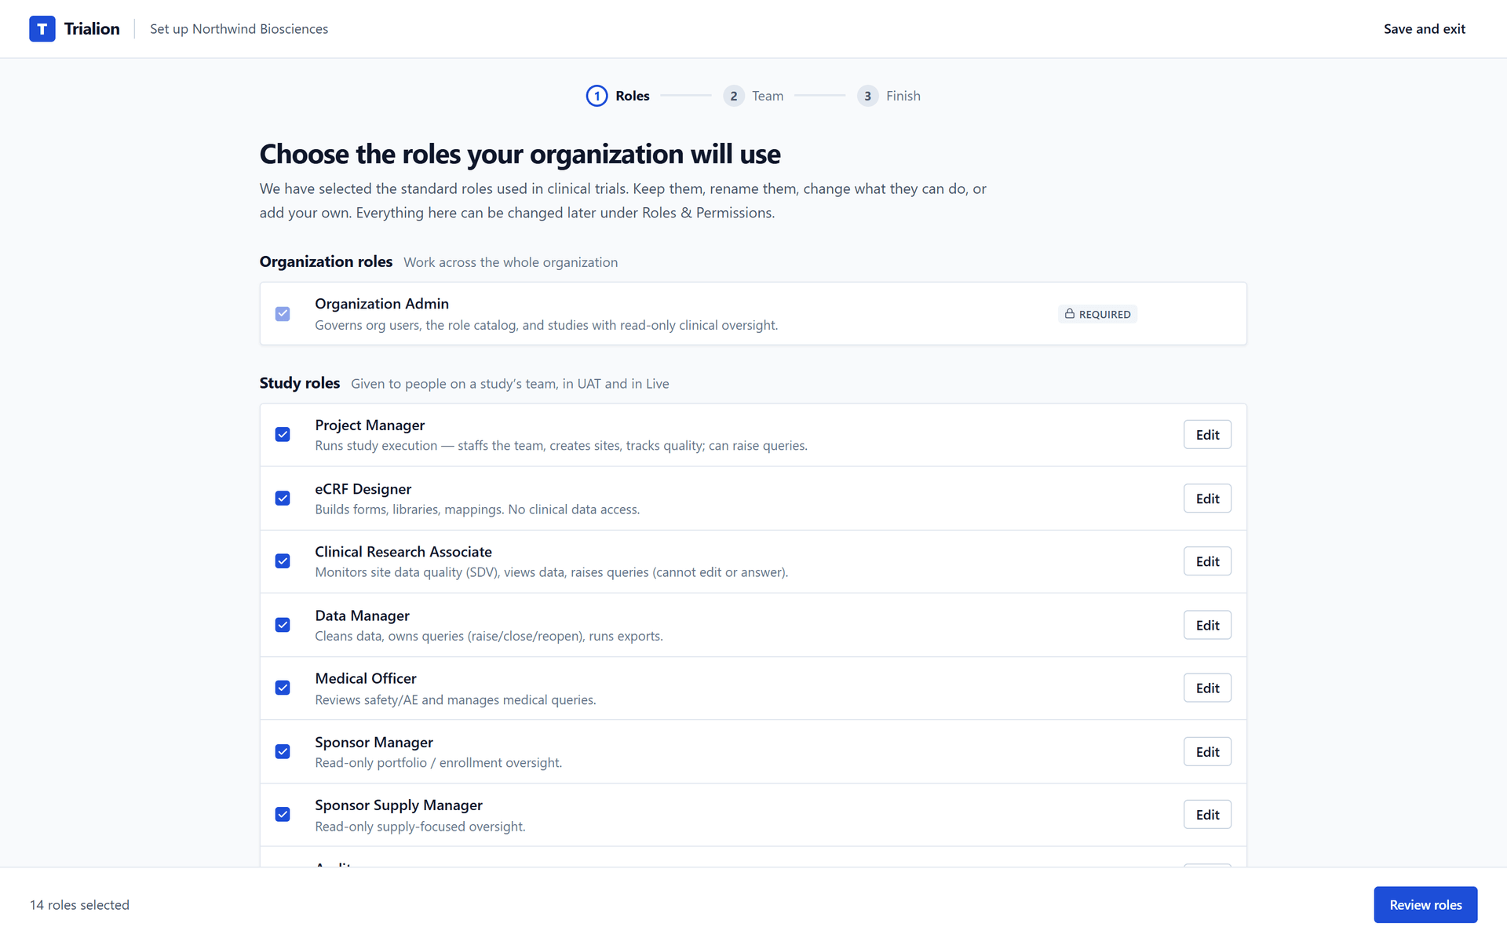
Task: Click the "Set up Northwind Biosciences" header text
Action: tap(239, 29)
